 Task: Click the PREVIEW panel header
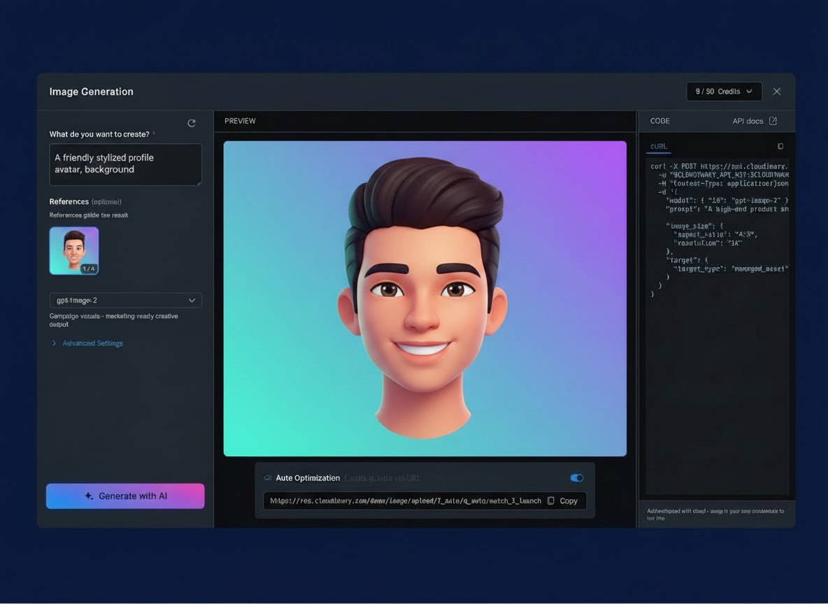241,121
